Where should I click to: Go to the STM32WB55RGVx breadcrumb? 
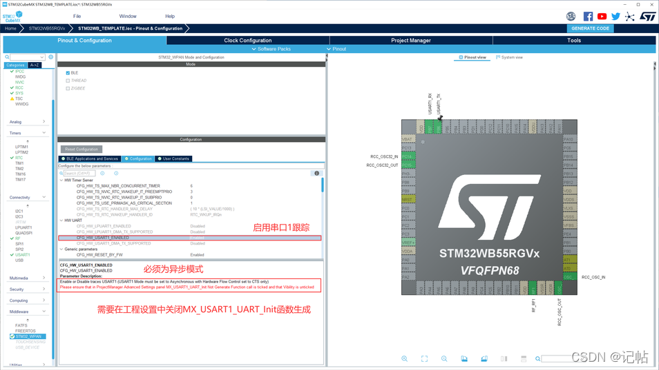click(47, 28)
